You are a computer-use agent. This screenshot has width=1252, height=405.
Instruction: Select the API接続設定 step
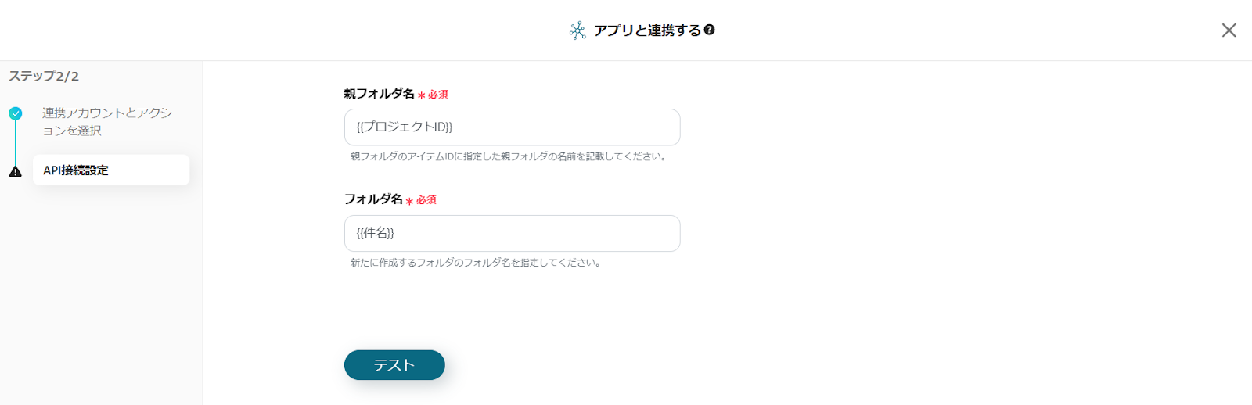click(x=110, y=170)
